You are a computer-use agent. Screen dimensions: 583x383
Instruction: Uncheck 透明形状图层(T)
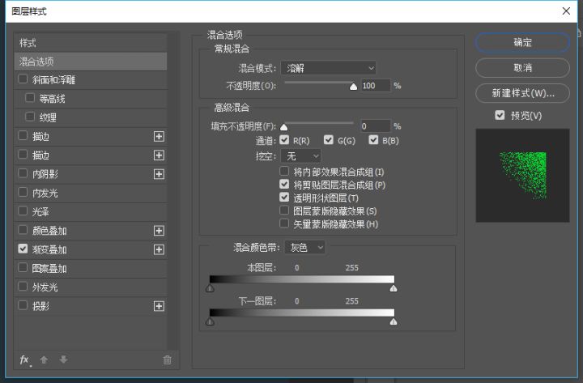point(284,198)
